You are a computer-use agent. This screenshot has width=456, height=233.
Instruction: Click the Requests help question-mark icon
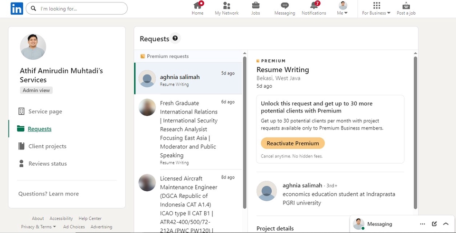coord(175,38)
